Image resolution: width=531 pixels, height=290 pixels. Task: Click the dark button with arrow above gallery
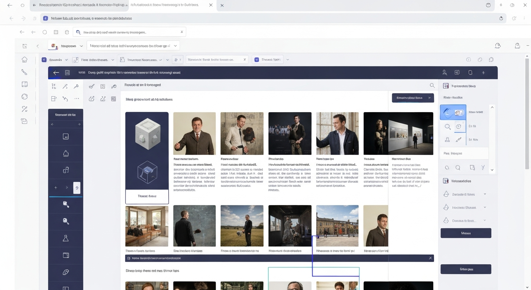[x=413, y=98]
